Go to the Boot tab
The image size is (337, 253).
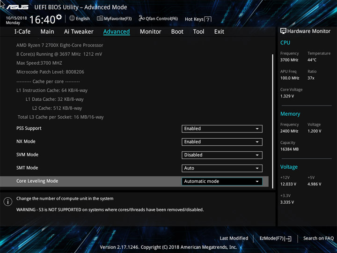click(177, 32)
